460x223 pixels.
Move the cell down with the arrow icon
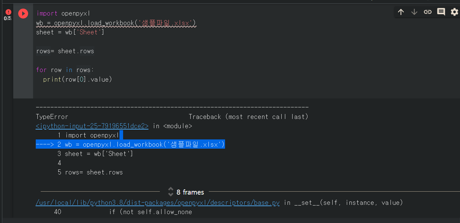(414, 12)
